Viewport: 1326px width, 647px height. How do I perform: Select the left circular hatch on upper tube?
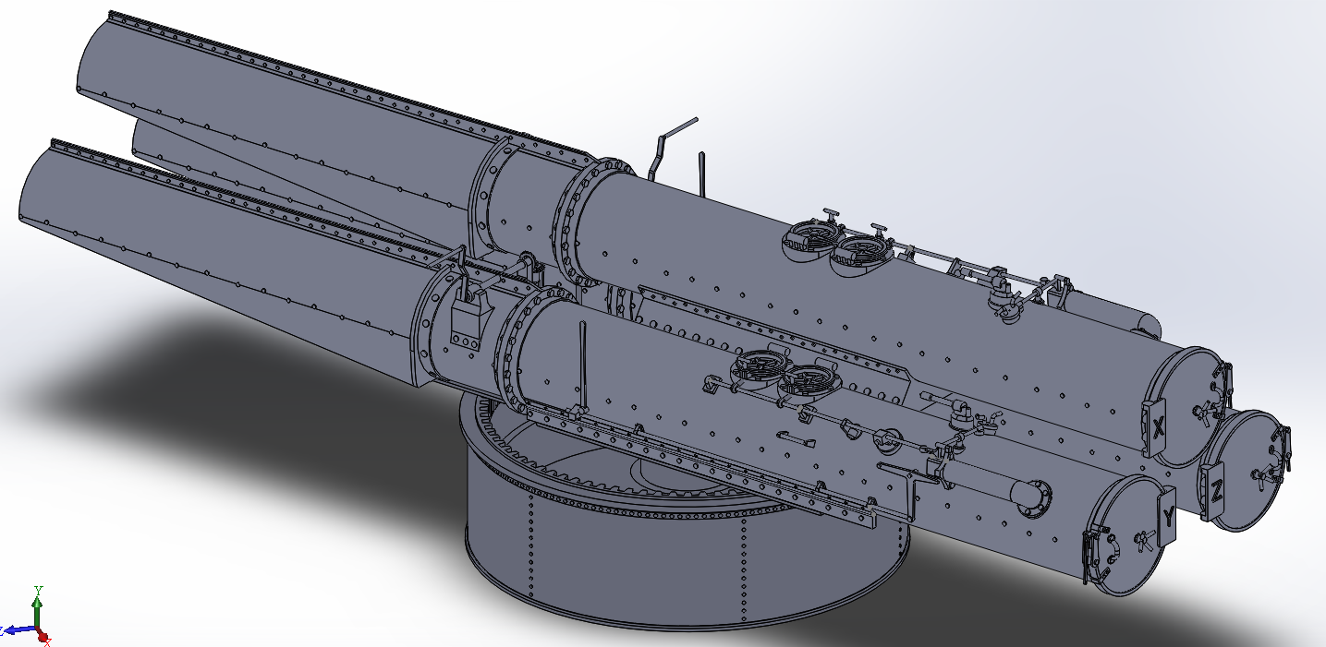pos(809,239)
